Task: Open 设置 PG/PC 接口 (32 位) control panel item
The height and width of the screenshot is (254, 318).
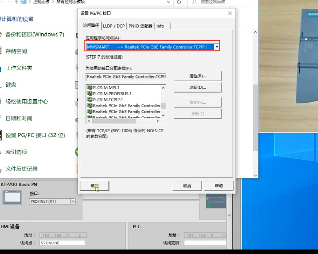Action: (x=35, y=135)
